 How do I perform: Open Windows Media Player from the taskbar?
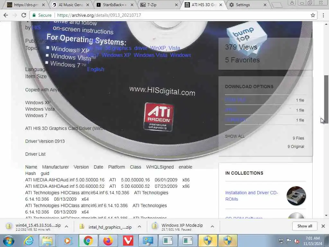point(67,241)
